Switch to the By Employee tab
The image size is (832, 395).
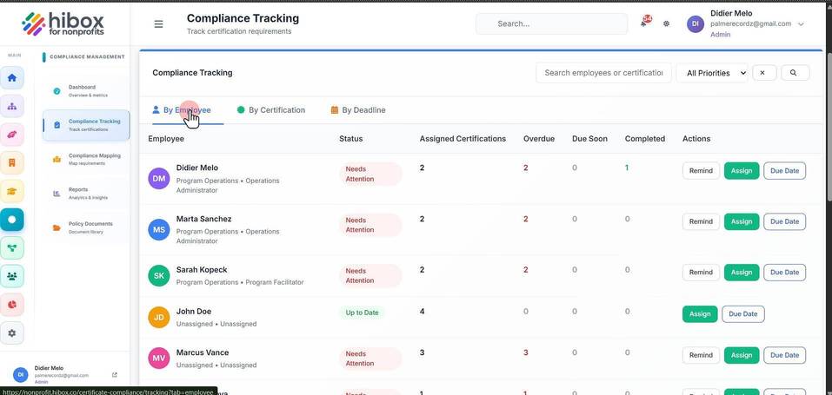(x=182, y=110)
